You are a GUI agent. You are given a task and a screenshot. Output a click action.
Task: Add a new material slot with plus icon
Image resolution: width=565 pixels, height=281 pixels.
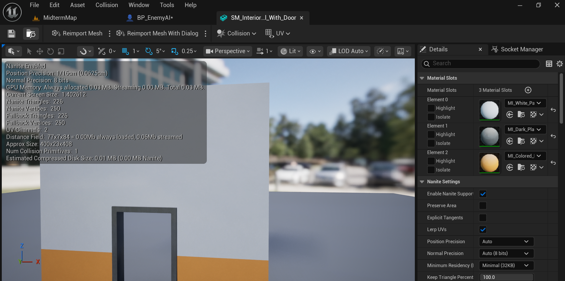[x=528, y=90]
